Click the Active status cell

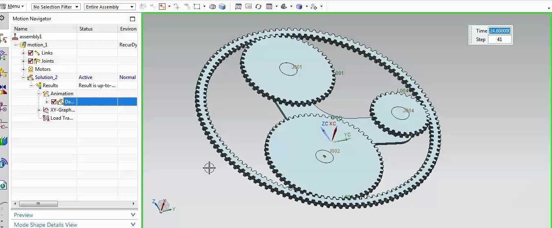coord(86,77)
